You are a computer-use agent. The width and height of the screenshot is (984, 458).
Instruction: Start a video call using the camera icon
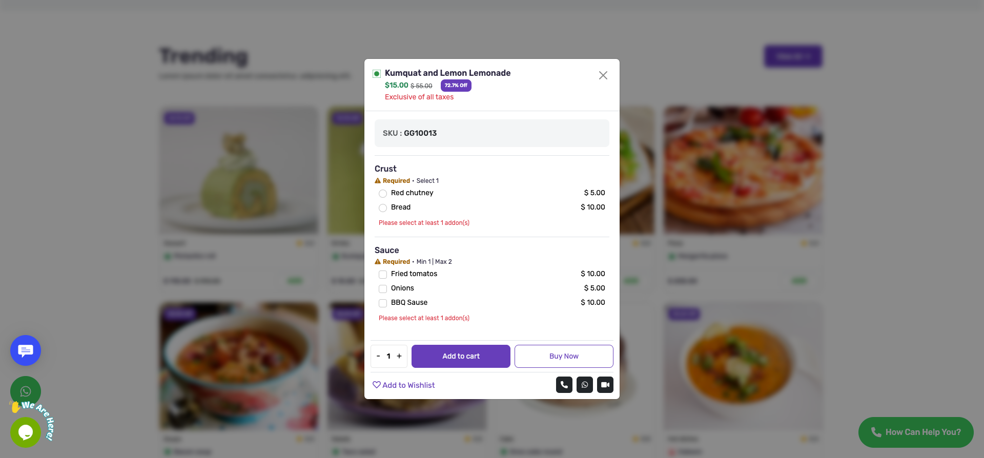pos(605,385)
